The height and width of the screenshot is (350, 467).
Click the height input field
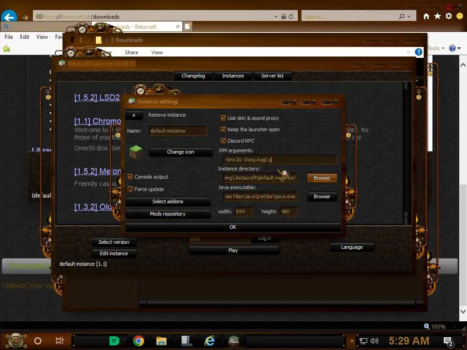pyautogui.click(x=288, y=211)
